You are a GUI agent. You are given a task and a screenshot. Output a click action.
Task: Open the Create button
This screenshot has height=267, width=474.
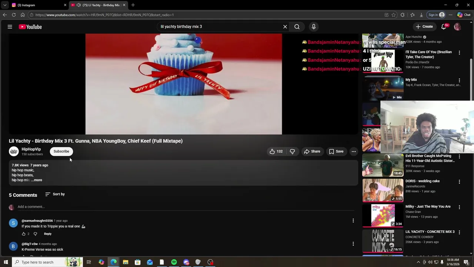click(424, 27)
